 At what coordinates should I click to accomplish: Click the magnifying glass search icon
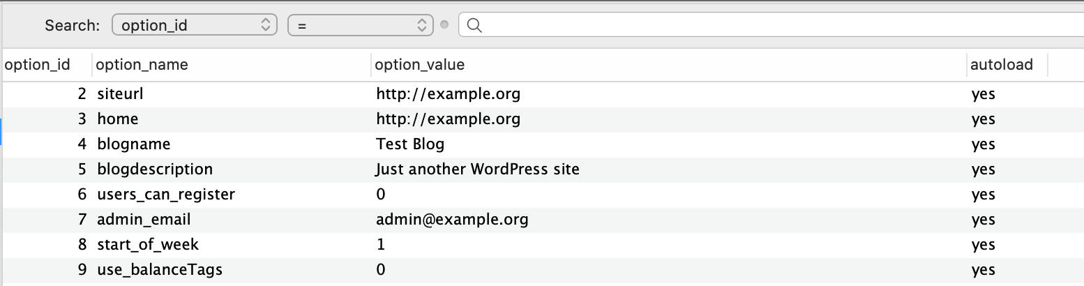point(474,26)
